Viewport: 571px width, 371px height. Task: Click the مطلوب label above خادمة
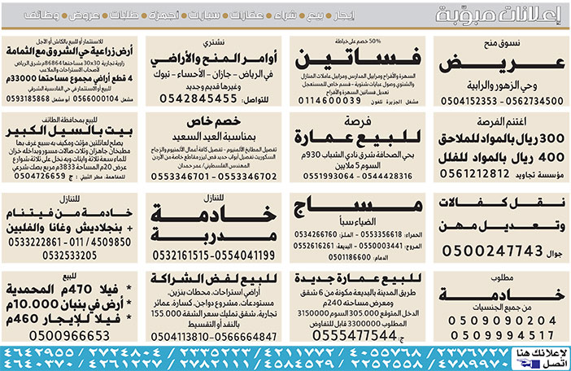click(502, 277)
